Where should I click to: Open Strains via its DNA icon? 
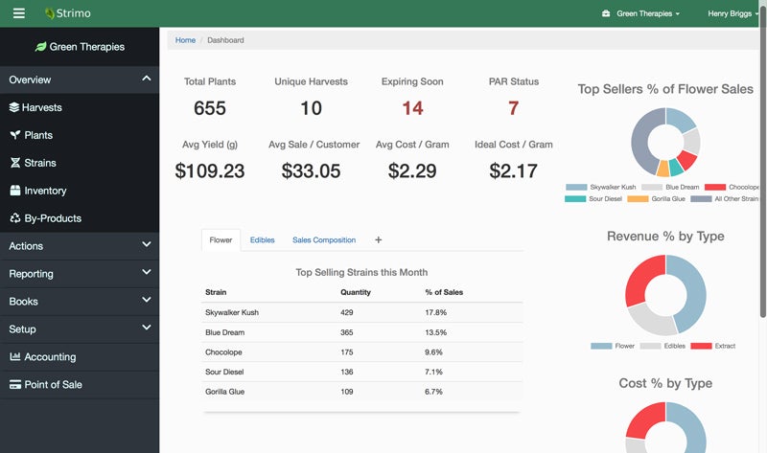(14, 163)
